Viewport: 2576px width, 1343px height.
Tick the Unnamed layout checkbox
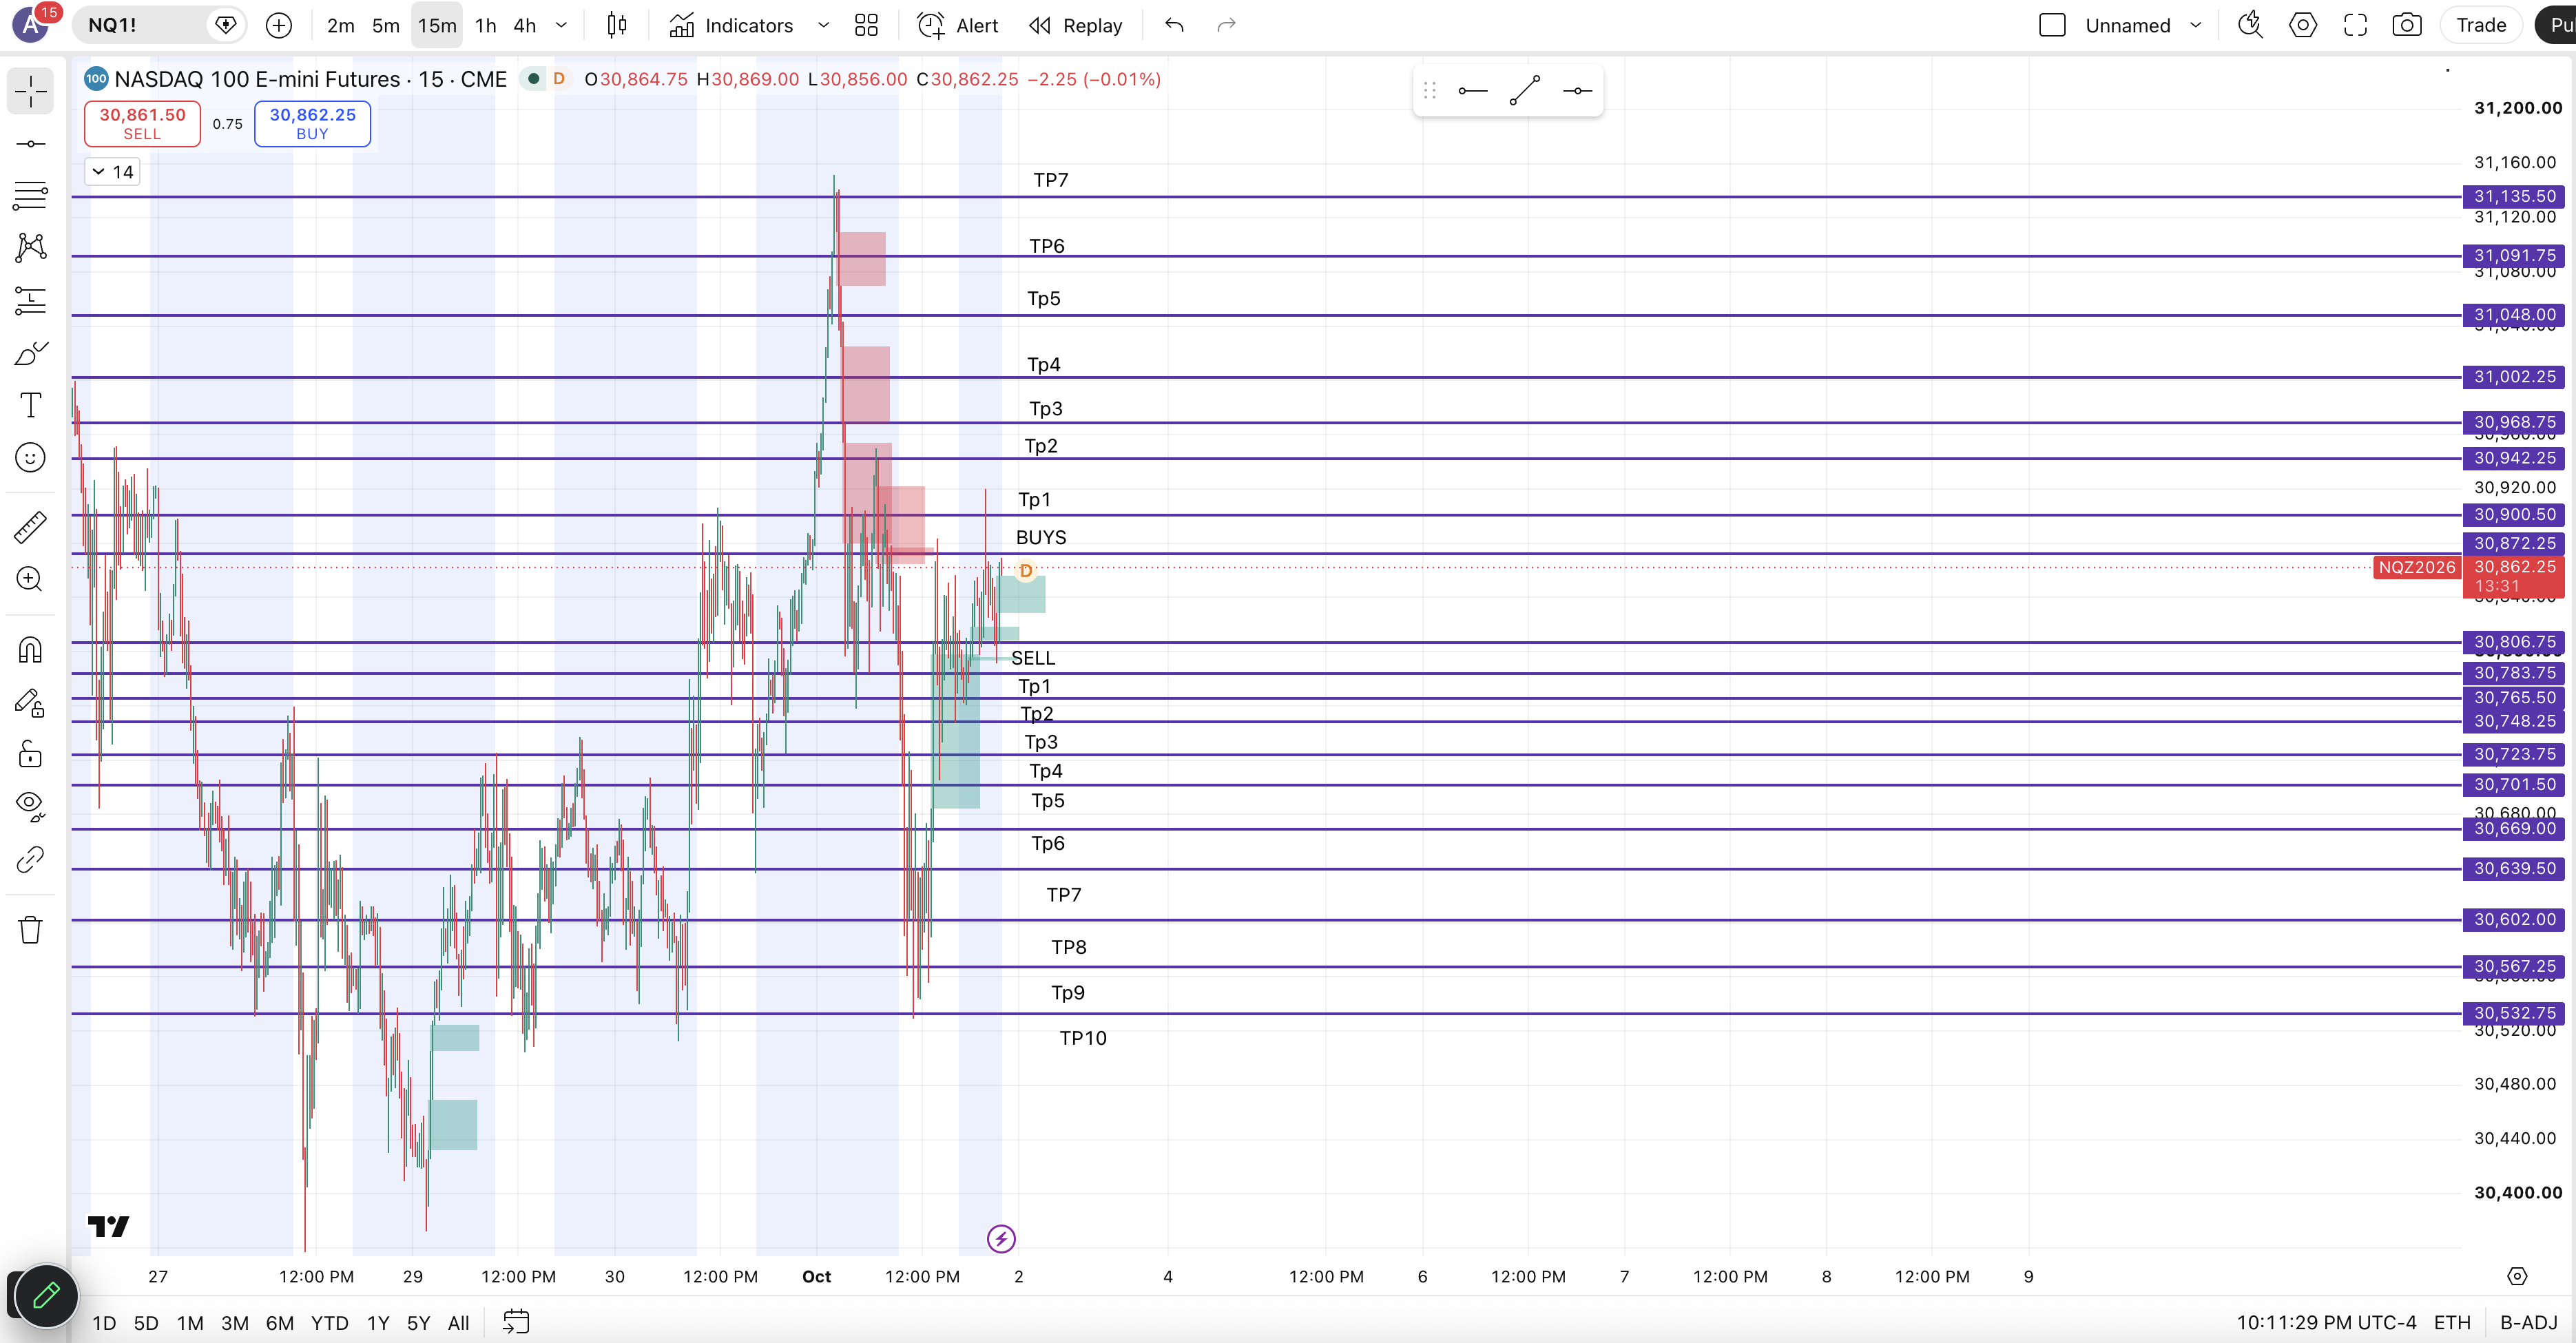point(2052,25)
